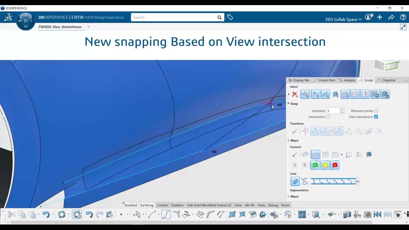Click the Copy icon in bottom toolbar

click(22, 214)
